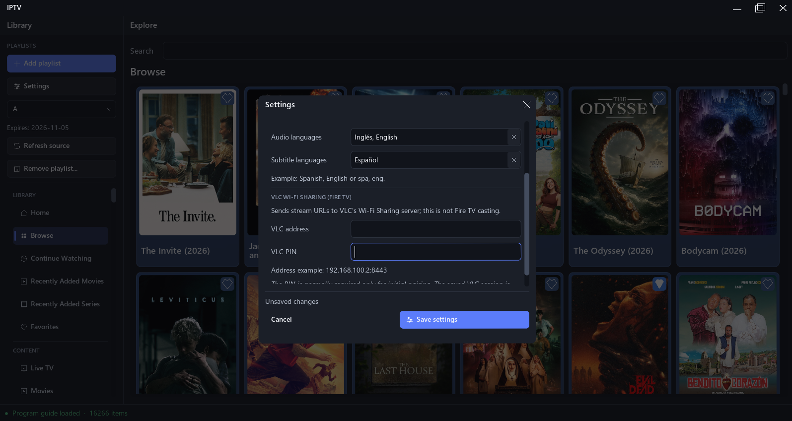Click the title "Bodycam (2026)"
This screenshot has height=421, width=792.
point(714,251)
